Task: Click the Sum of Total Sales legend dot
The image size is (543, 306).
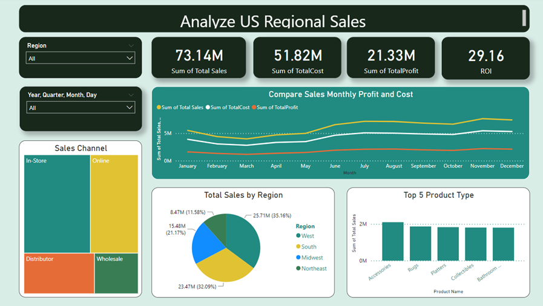Action: click(159, 108)
